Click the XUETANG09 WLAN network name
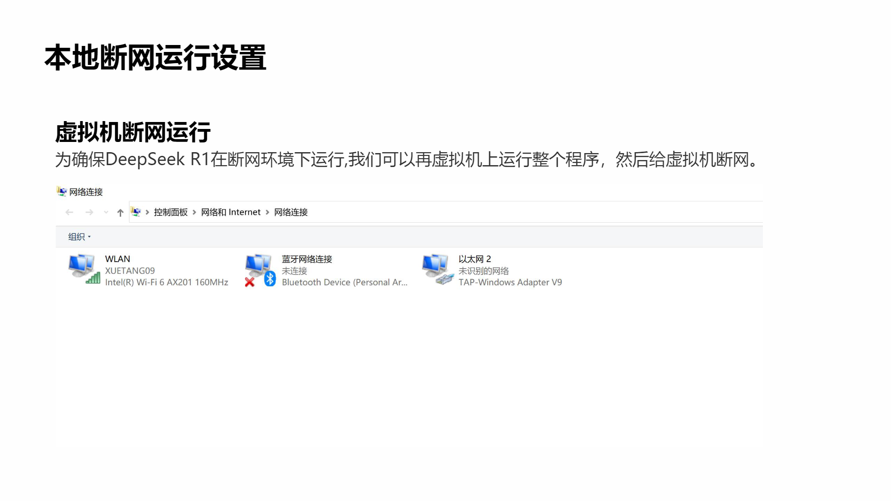Viewport: 891px width, 501px height. 130,270
